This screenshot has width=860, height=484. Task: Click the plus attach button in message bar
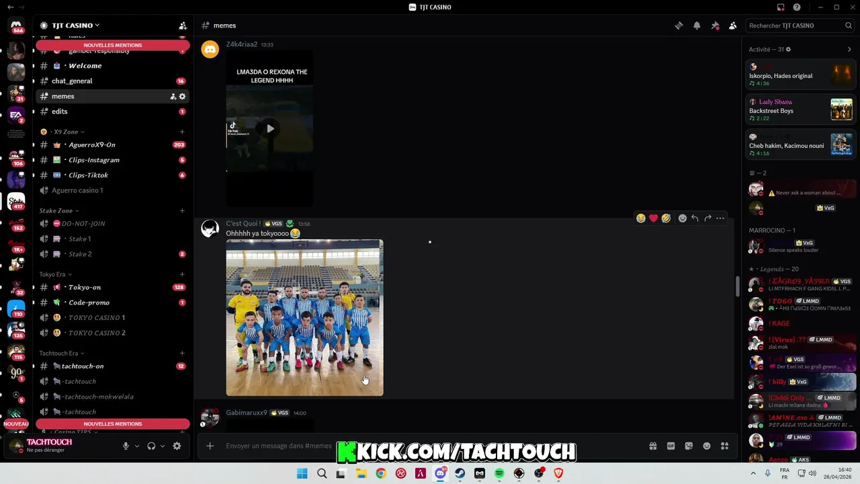coord(210,446)
